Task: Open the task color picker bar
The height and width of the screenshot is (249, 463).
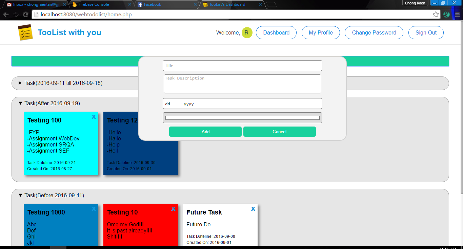Action: 242,118
